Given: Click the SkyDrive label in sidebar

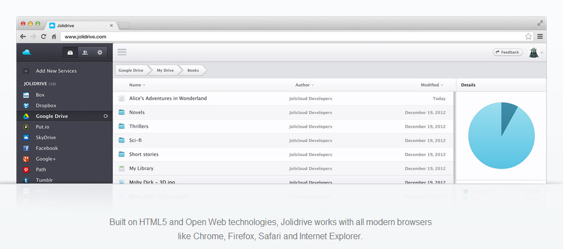Looking at the screenshot, I should 46,138.
